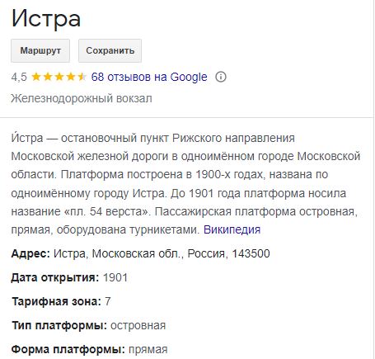Click the Тип платформы label
This screenshot has width=375, height=359.
tap(59, 325)
